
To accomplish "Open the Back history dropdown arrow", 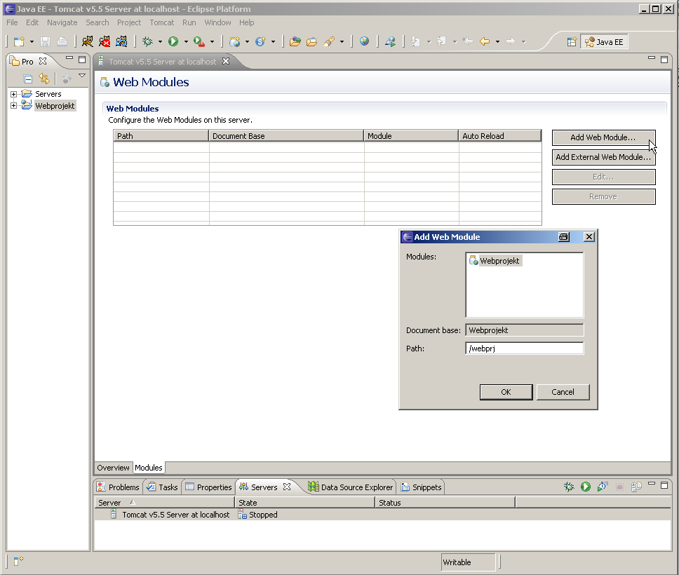I will [x=497, y=42].
